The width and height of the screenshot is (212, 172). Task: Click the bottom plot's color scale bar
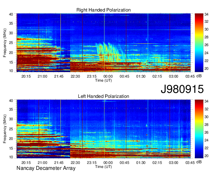tap(199, 129)
